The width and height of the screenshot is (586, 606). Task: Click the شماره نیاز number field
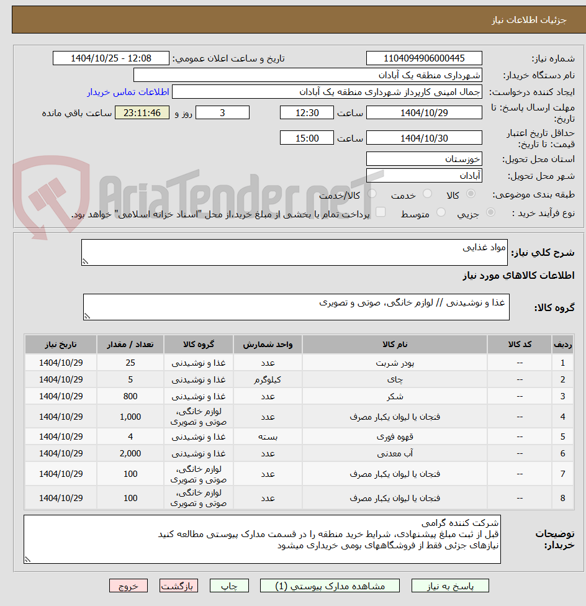click(424, 58)
